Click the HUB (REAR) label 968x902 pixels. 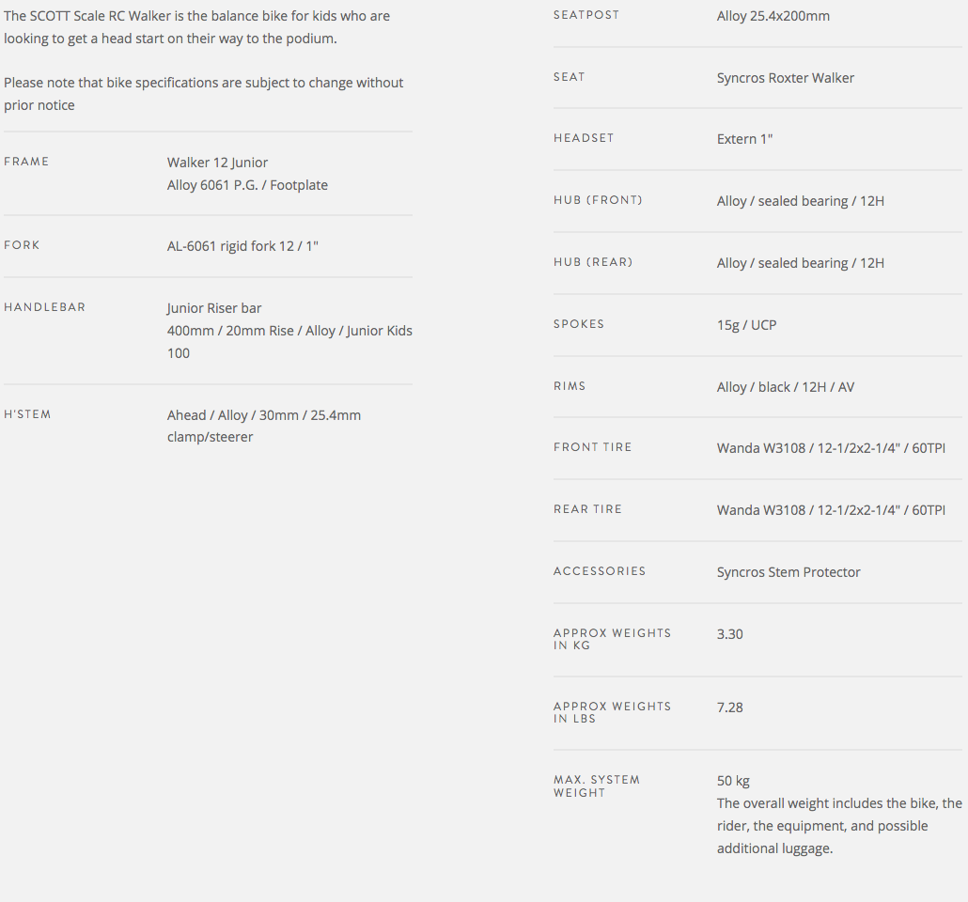click(593, 262)
